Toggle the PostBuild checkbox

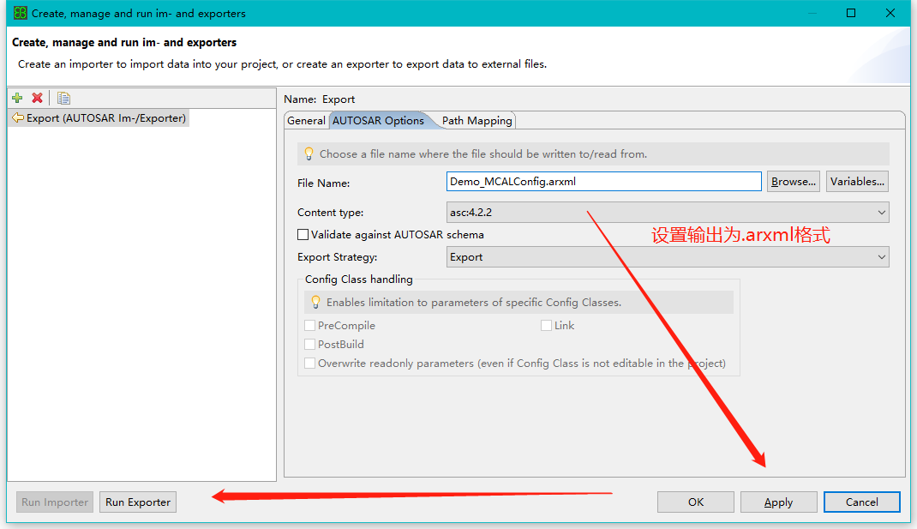310,345
